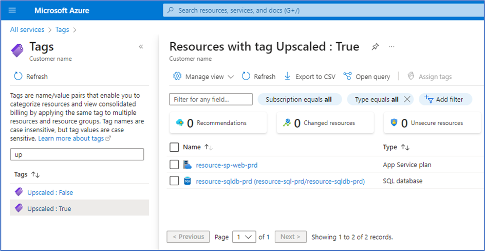The width and height of the screenshot is (485, 251).
Task: Click the Filter for any field box
Action: tap(211, 99)
